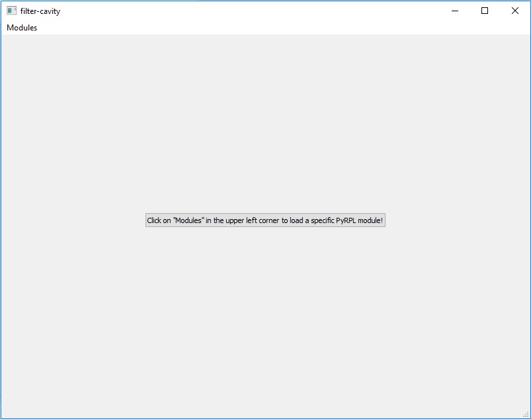Click the word "Modules" inside the hint button
Screen dimensions: 531x419
coord(188,221)
